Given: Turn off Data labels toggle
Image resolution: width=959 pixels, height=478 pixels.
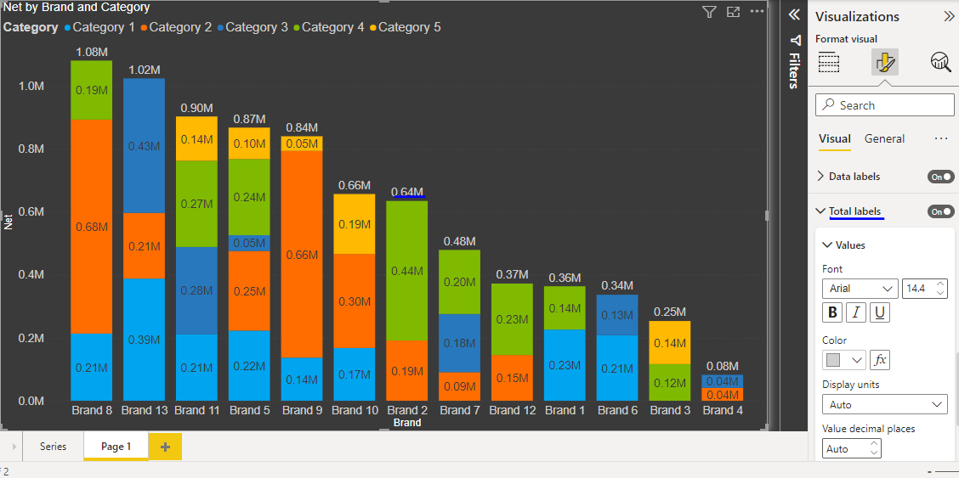Looking at the screenshot, I should point(940,177).
